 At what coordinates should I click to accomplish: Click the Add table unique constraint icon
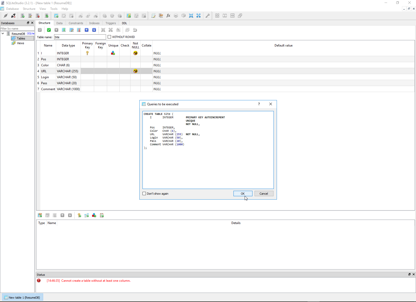(x=94, y=215)
